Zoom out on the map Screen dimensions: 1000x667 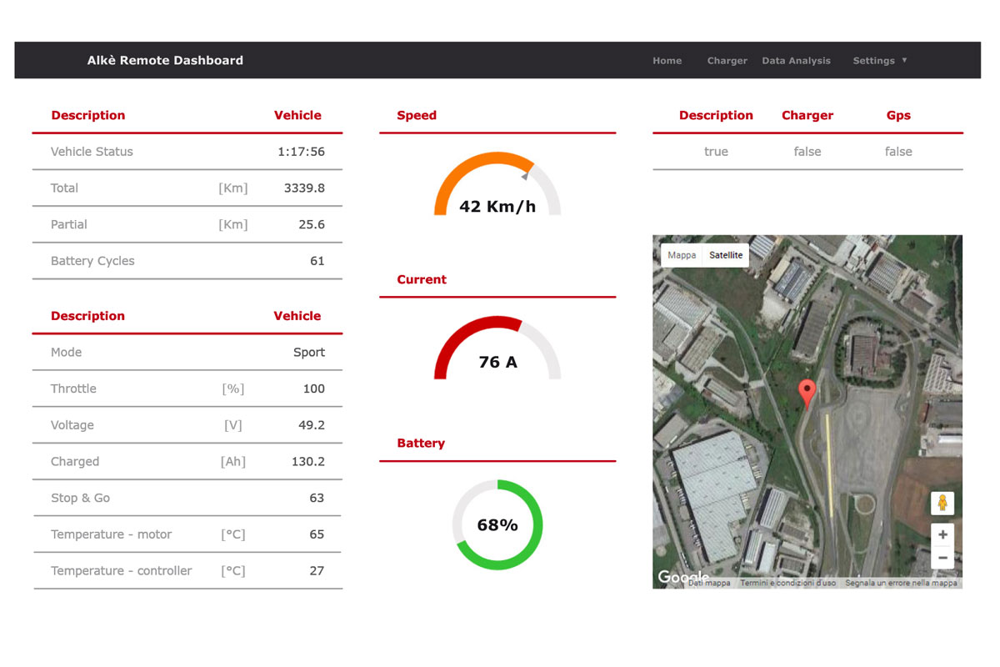coord(942,558)
